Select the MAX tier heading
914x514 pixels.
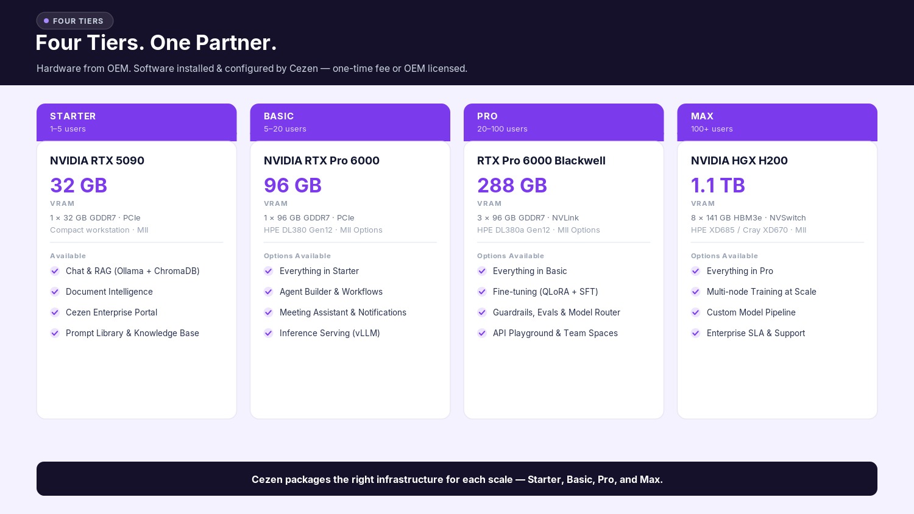702,116
